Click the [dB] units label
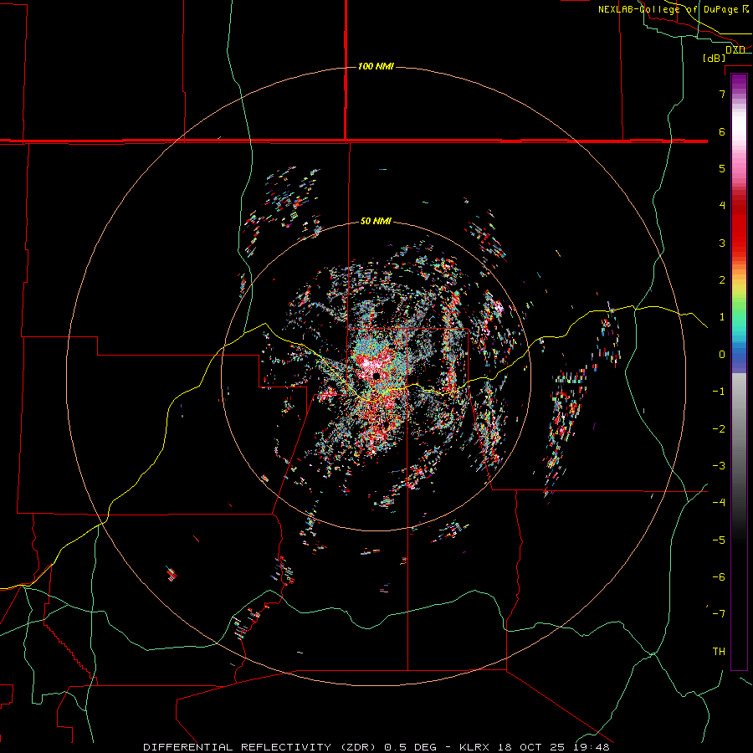Screen dimensions: 753x753 [715, 58]
